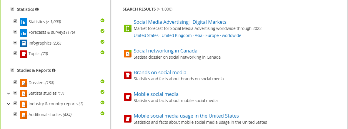Expand the Statista studies chevron
This screenshot has width=348, height=129.
9,93
